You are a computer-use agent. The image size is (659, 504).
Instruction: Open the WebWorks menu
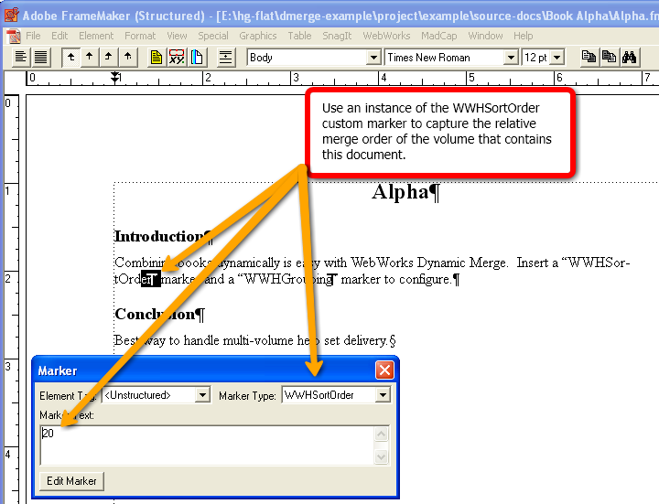point(386,36)
